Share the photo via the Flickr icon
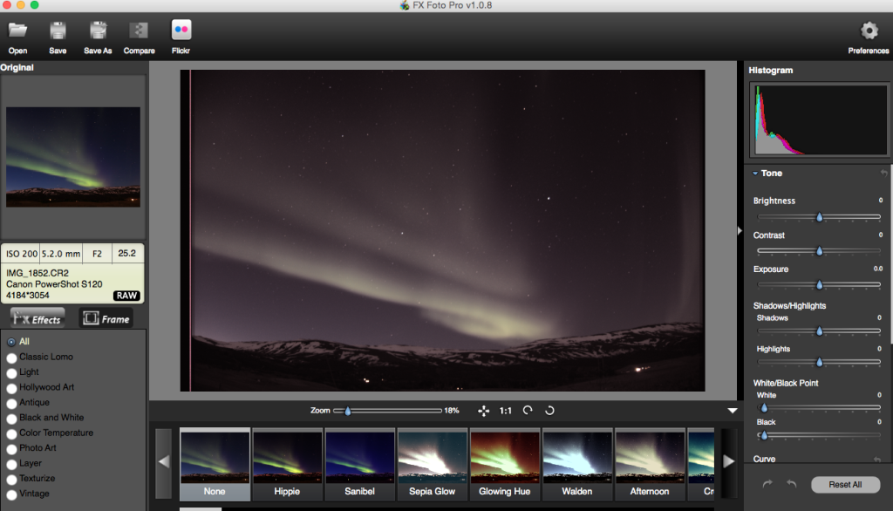 point(181,31)
